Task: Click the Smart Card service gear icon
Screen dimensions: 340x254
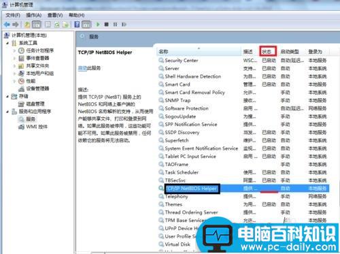Action: [x=161, y=84]
